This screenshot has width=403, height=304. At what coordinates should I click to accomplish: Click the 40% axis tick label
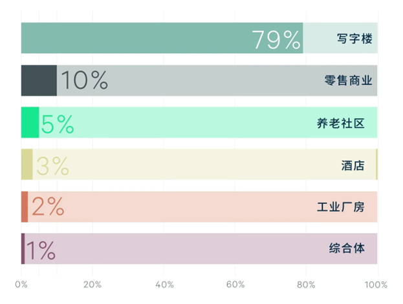click(x=164, y=285)
